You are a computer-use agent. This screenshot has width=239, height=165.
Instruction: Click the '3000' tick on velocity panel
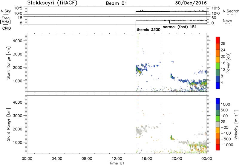pos(18,116)
